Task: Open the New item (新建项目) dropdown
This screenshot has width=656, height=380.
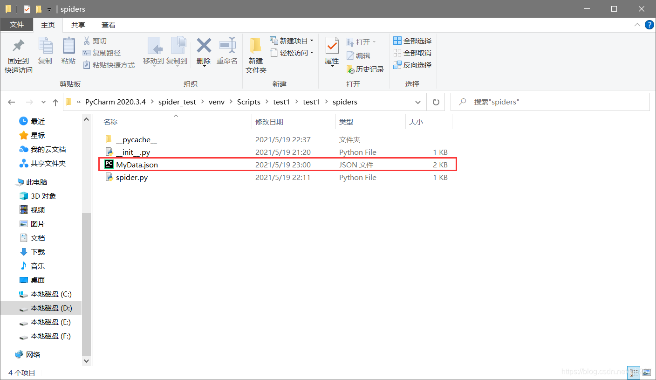Action: (x=291, y=41)
